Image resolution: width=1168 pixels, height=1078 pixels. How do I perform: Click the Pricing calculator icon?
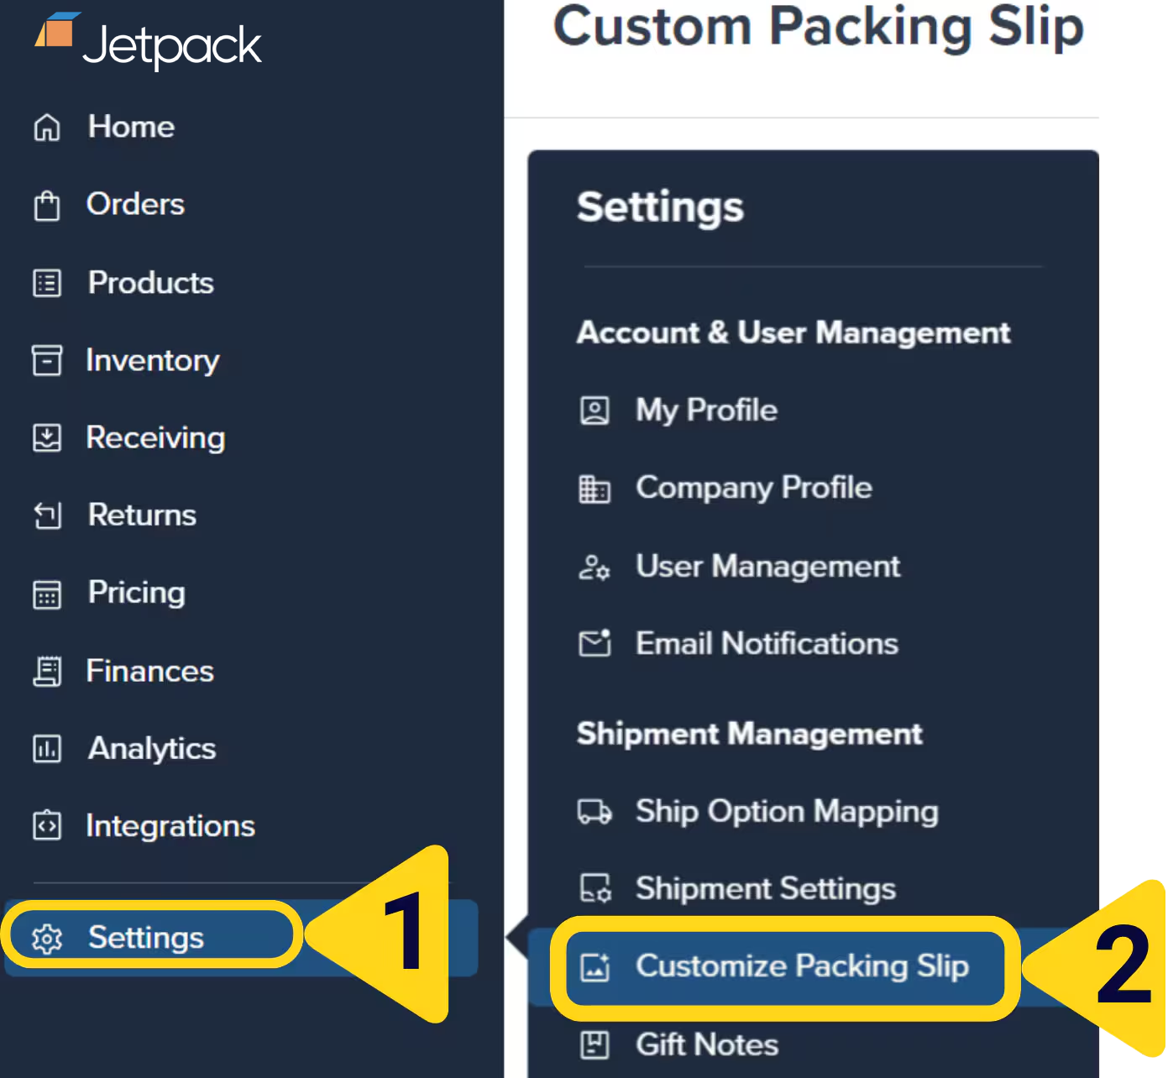tap(46, 594)
